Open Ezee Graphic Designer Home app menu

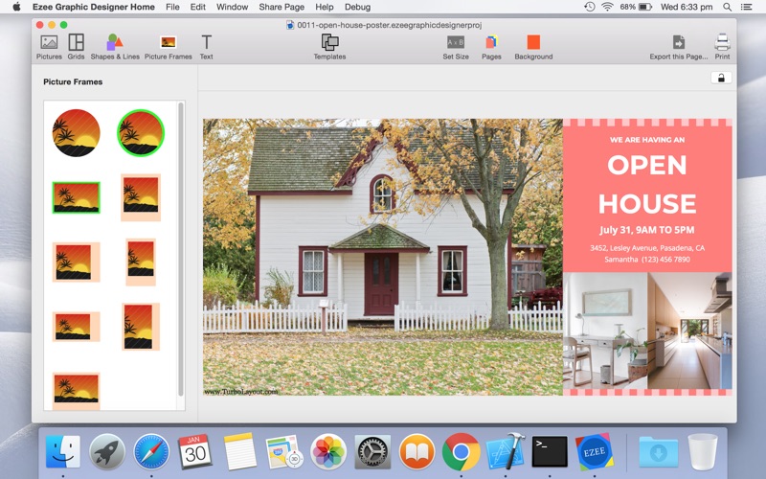coord(93,7)
